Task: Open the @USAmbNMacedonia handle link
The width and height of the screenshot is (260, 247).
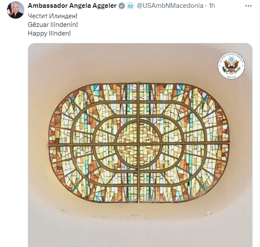Action: tap(170, 6)
